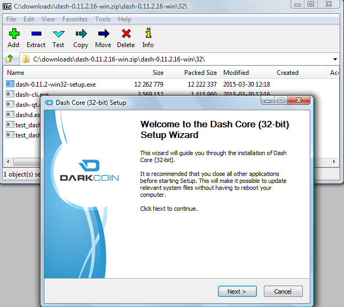Click packed size 12 222 337

202,85
